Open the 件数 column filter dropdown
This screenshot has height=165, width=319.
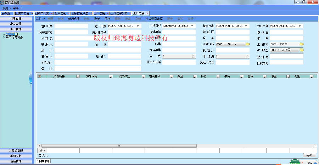point(218,76)
